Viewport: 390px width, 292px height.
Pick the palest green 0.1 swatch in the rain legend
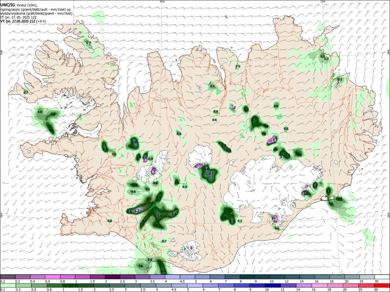(x=8, y=285)
